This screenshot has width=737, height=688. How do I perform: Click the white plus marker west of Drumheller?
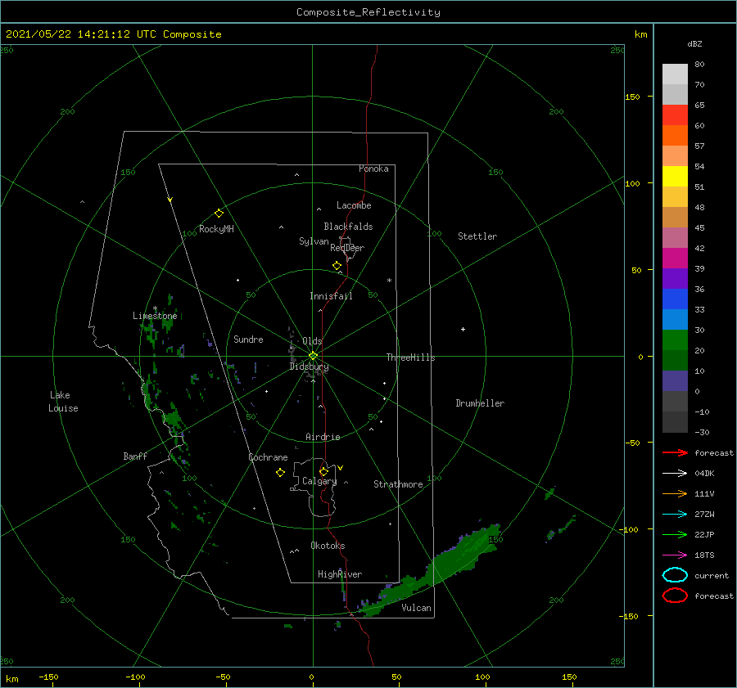coord(463,329)
